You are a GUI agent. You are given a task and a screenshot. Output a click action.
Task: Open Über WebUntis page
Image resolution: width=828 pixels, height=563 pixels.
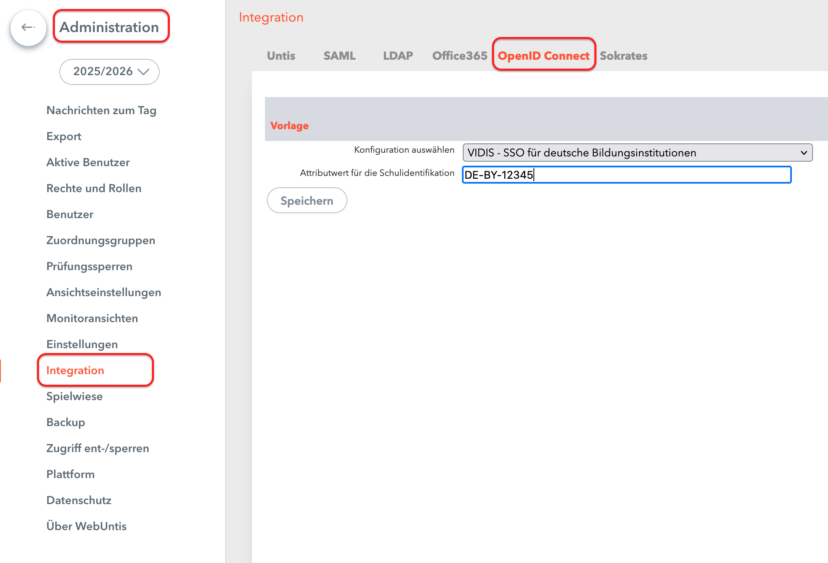pos(87,526)
